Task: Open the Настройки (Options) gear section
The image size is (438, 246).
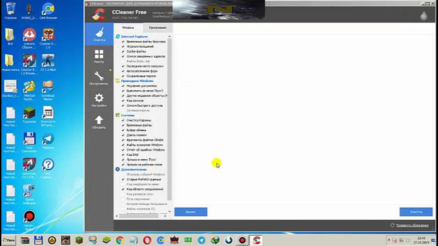Action: pyautogui.click(x=99, y=100)
